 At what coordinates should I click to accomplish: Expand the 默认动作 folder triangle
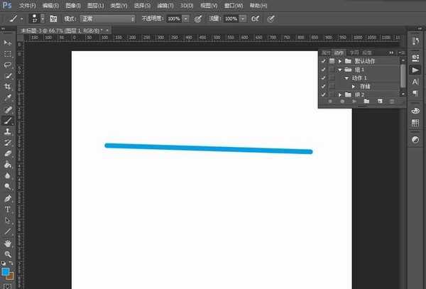coord(340,61)
